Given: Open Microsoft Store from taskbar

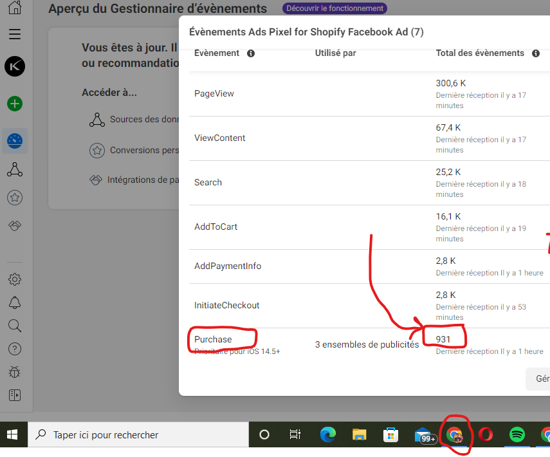Looking at the screenshot, I should [x=390, y=435].
